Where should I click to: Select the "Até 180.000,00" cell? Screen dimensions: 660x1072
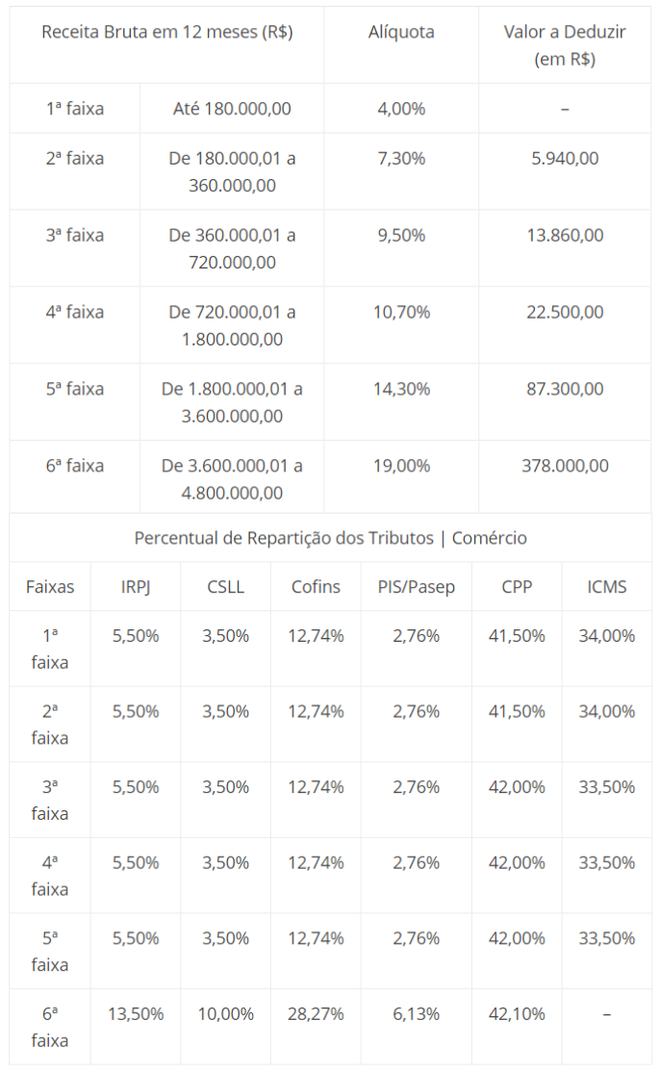(x=232, y=109)
